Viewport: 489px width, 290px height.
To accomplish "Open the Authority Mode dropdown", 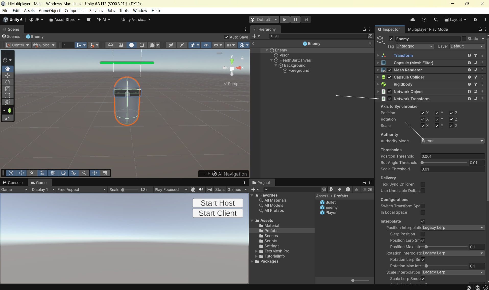I will (x=452, y=141).
